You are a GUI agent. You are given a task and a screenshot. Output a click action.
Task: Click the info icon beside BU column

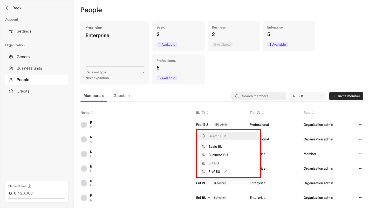click(203, 113)
